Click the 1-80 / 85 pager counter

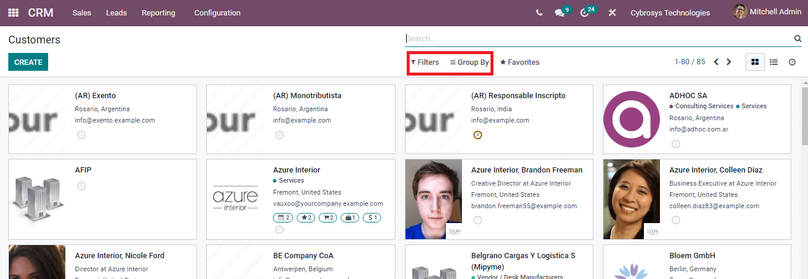click(x=690, y=62)
